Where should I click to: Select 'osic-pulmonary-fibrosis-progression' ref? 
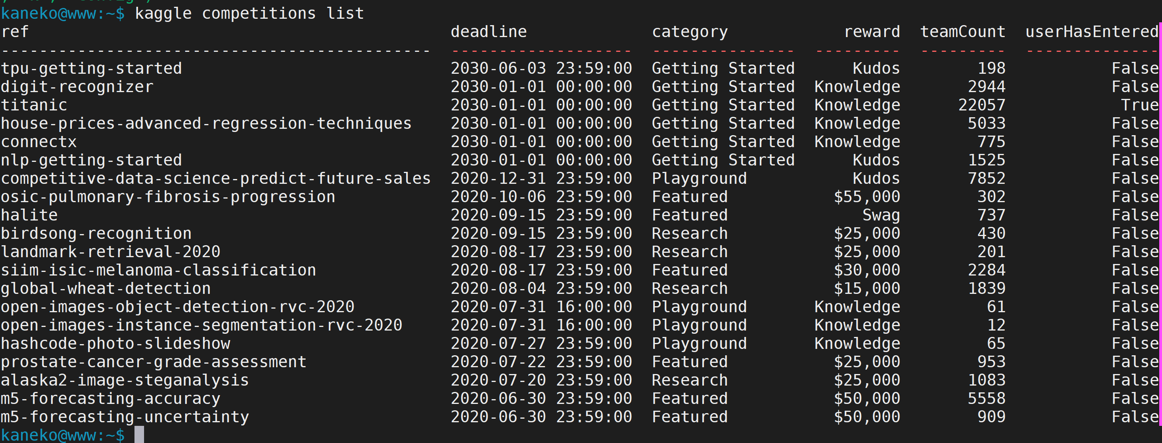coord(168,197)
